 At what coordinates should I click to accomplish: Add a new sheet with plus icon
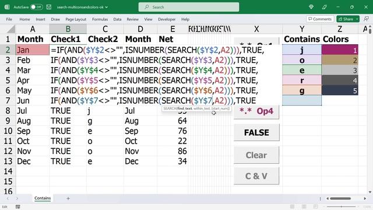pos(68,198)
